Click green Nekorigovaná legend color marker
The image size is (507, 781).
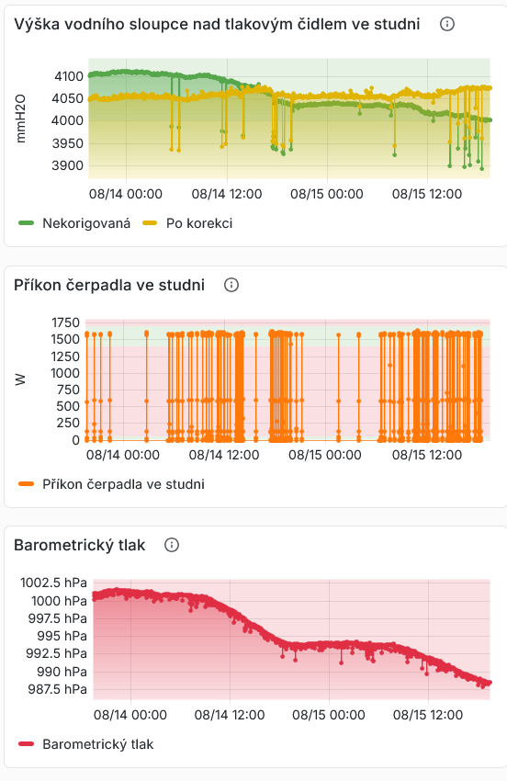click(x=26, y=223)
